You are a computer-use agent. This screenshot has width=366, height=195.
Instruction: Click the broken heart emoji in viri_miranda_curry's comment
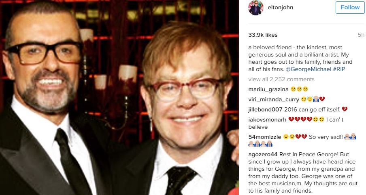(x=322, y=99)
